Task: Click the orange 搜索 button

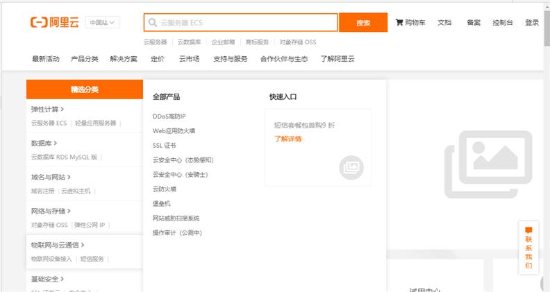Action: [363, 23]
